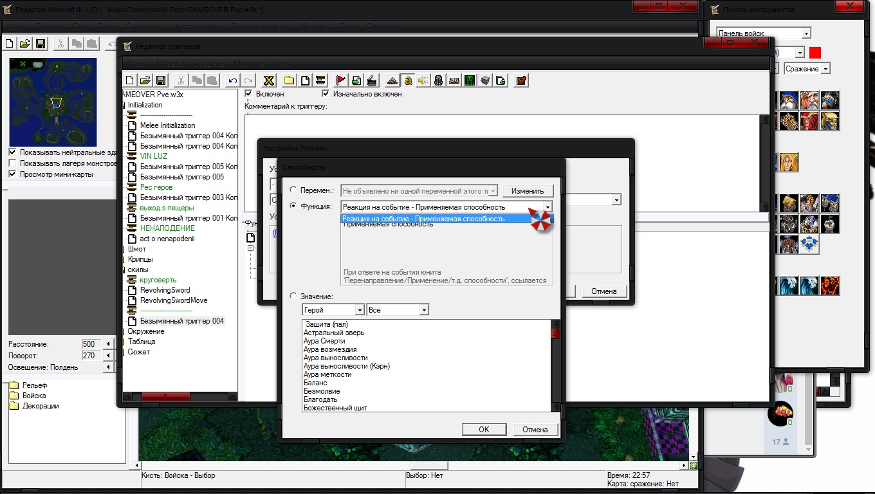This screenshot has height=494, width=875.
Task: Create a new trigger from the toolbar
Action: pos(305,80)
